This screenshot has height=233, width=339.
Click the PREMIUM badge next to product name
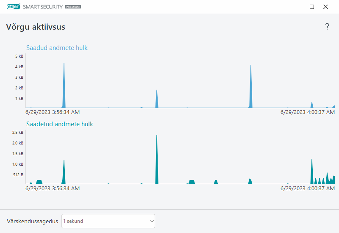(x=73, y=7)
